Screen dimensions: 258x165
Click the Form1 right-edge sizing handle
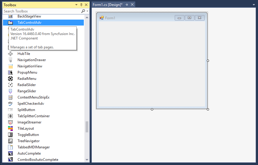208,61
